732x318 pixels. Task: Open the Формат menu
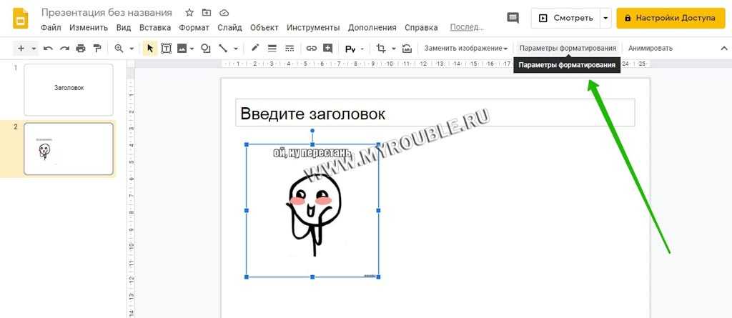click(194, 28)
